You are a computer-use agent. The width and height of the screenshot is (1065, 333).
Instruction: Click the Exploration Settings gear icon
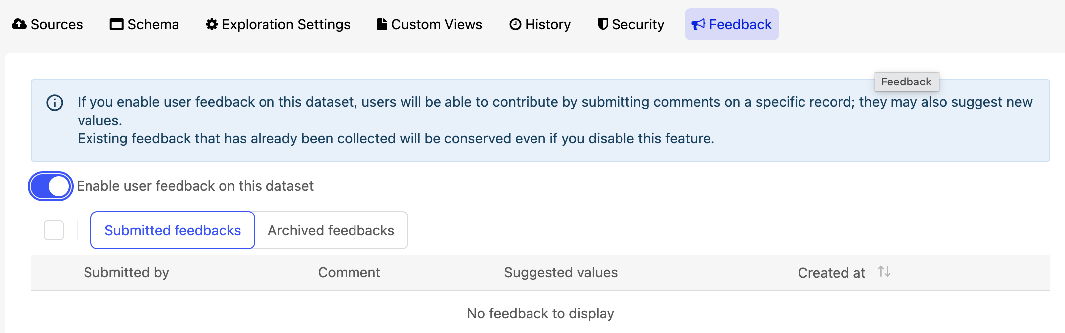pos(212,24)
